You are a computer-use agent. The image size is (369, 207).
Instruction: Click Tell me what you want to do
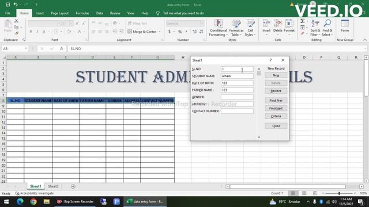pos(183,13)
